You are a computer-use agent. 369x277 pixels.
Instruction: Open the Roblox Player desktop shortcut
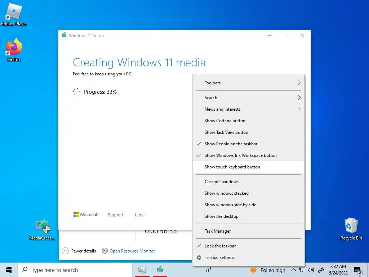14,14
